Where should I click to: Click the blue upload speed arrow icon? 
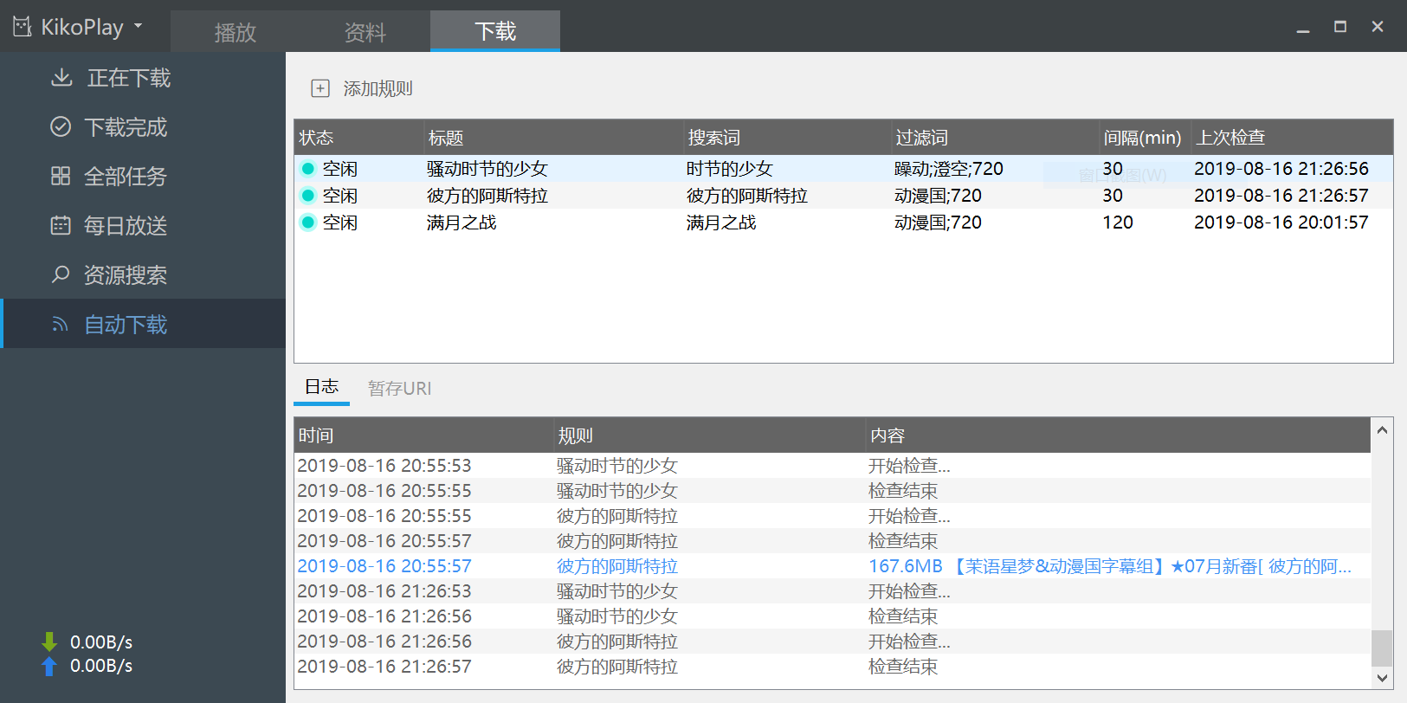[49, 666]
